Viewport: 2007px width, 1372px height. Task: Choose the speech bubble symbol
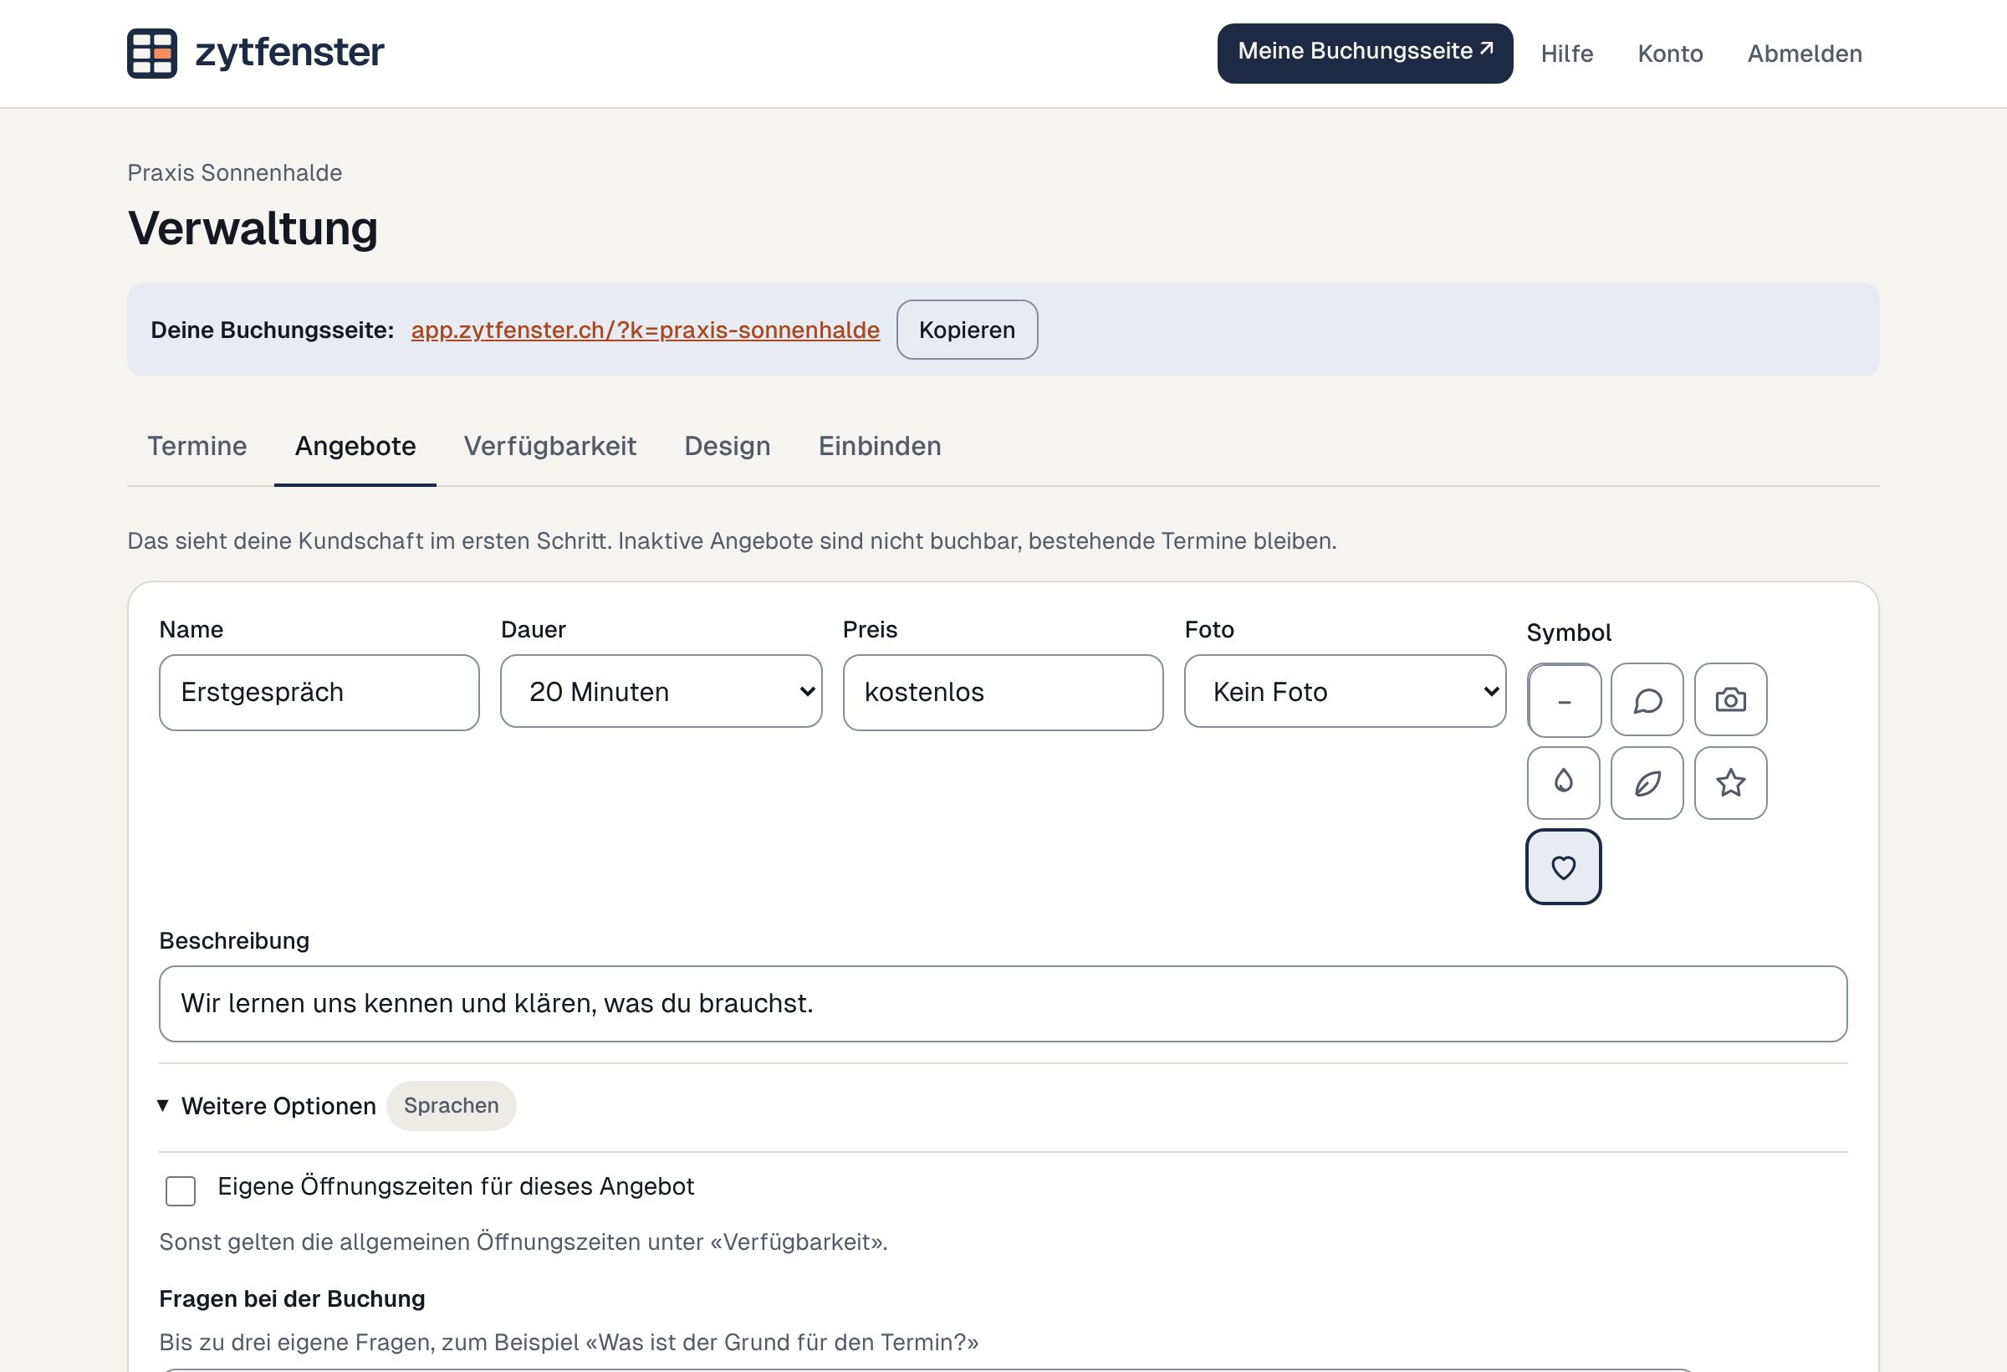(x=1647, y=700)
